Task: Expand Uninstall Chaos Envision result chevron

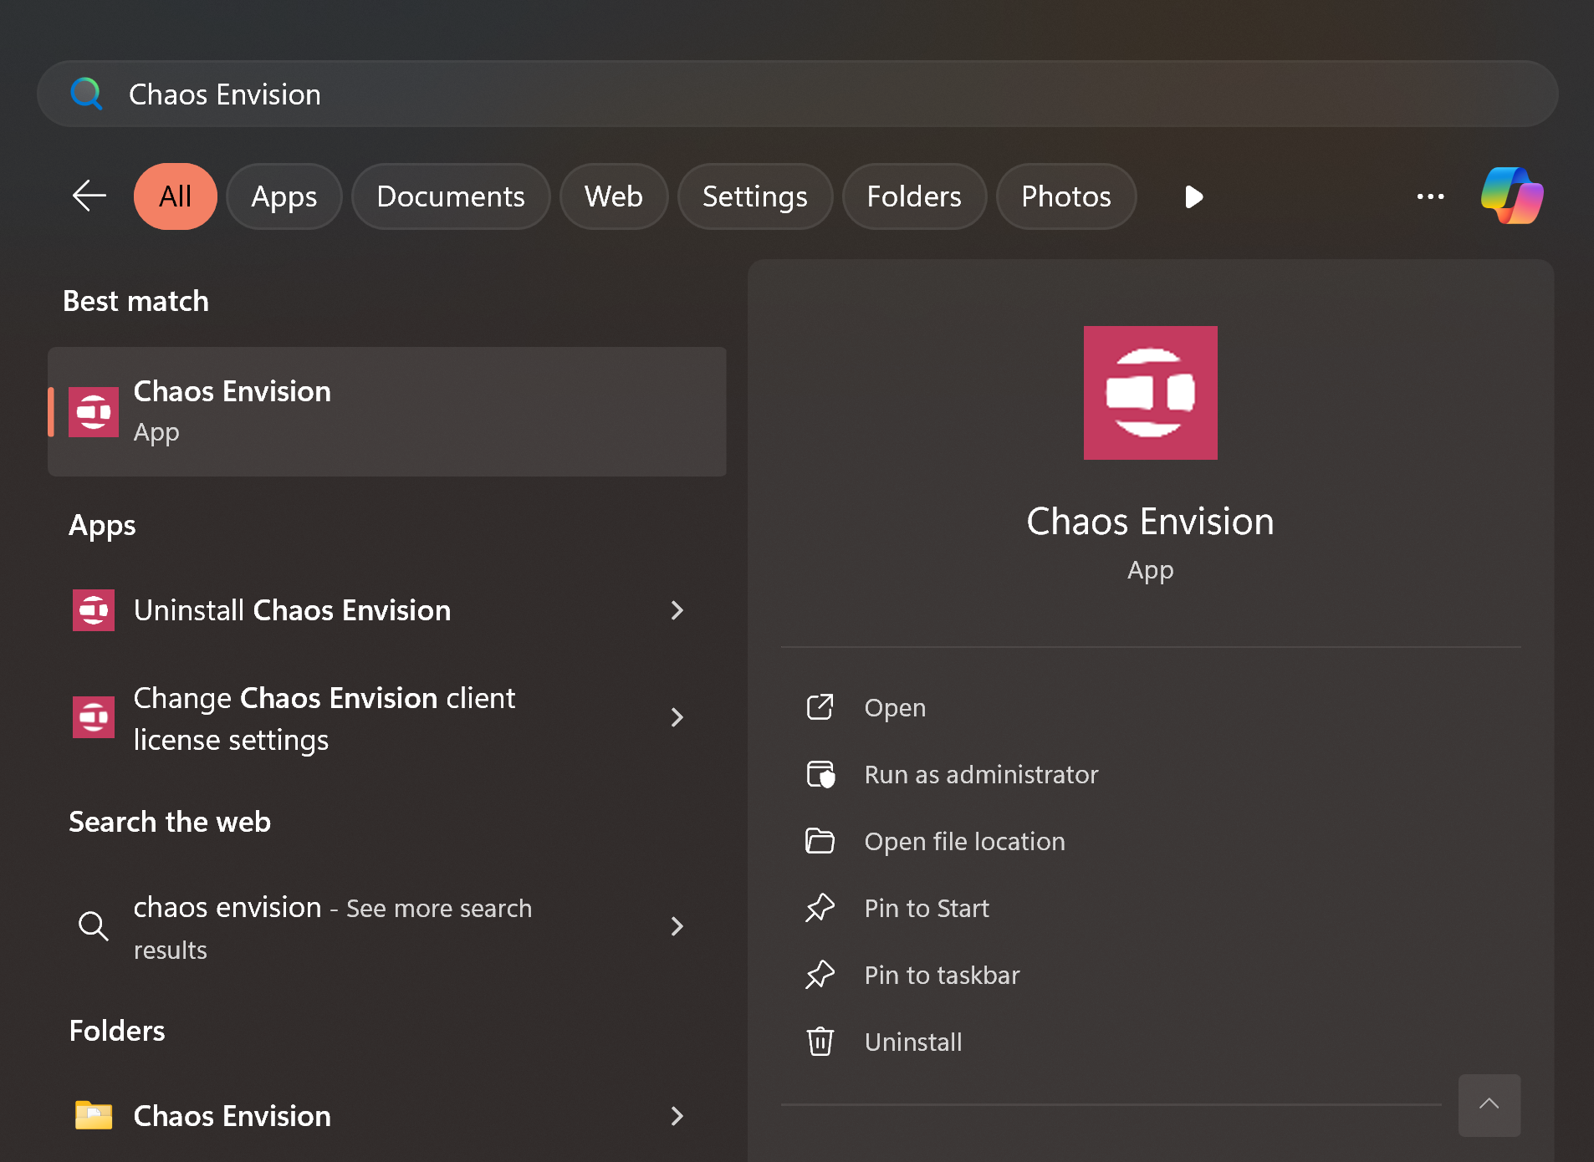Action: [677, 611]
